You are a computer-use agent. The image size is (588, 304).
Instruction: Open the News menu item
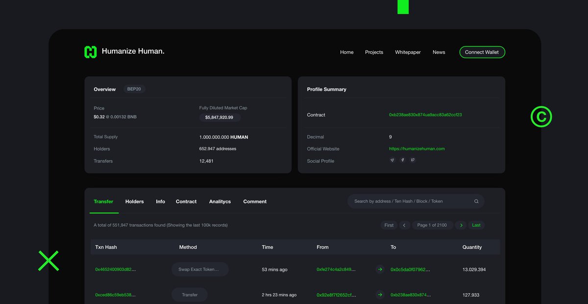point(439,52)
